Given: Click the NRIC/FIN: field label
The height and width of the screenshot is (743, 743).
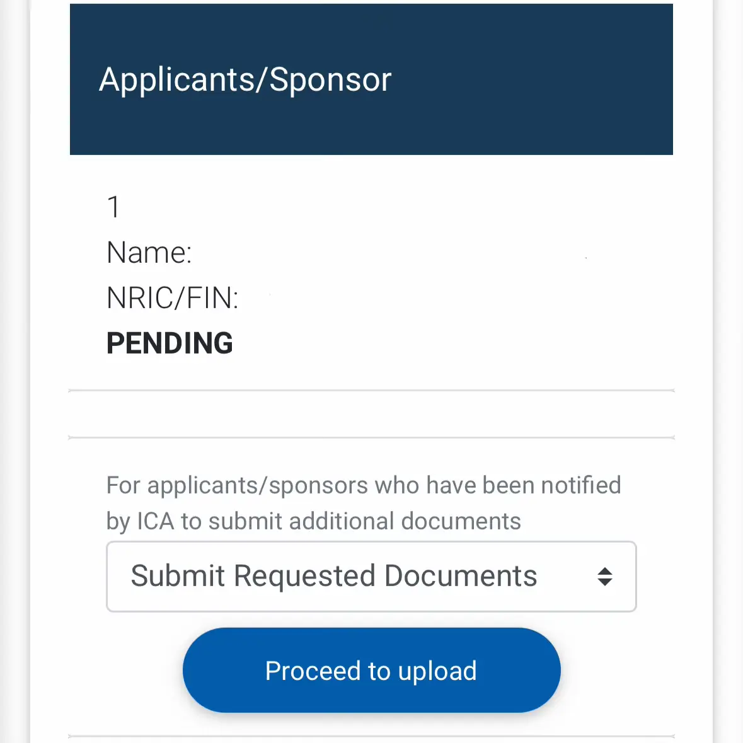Looking at the screenshot, I should tap(173, 297).
